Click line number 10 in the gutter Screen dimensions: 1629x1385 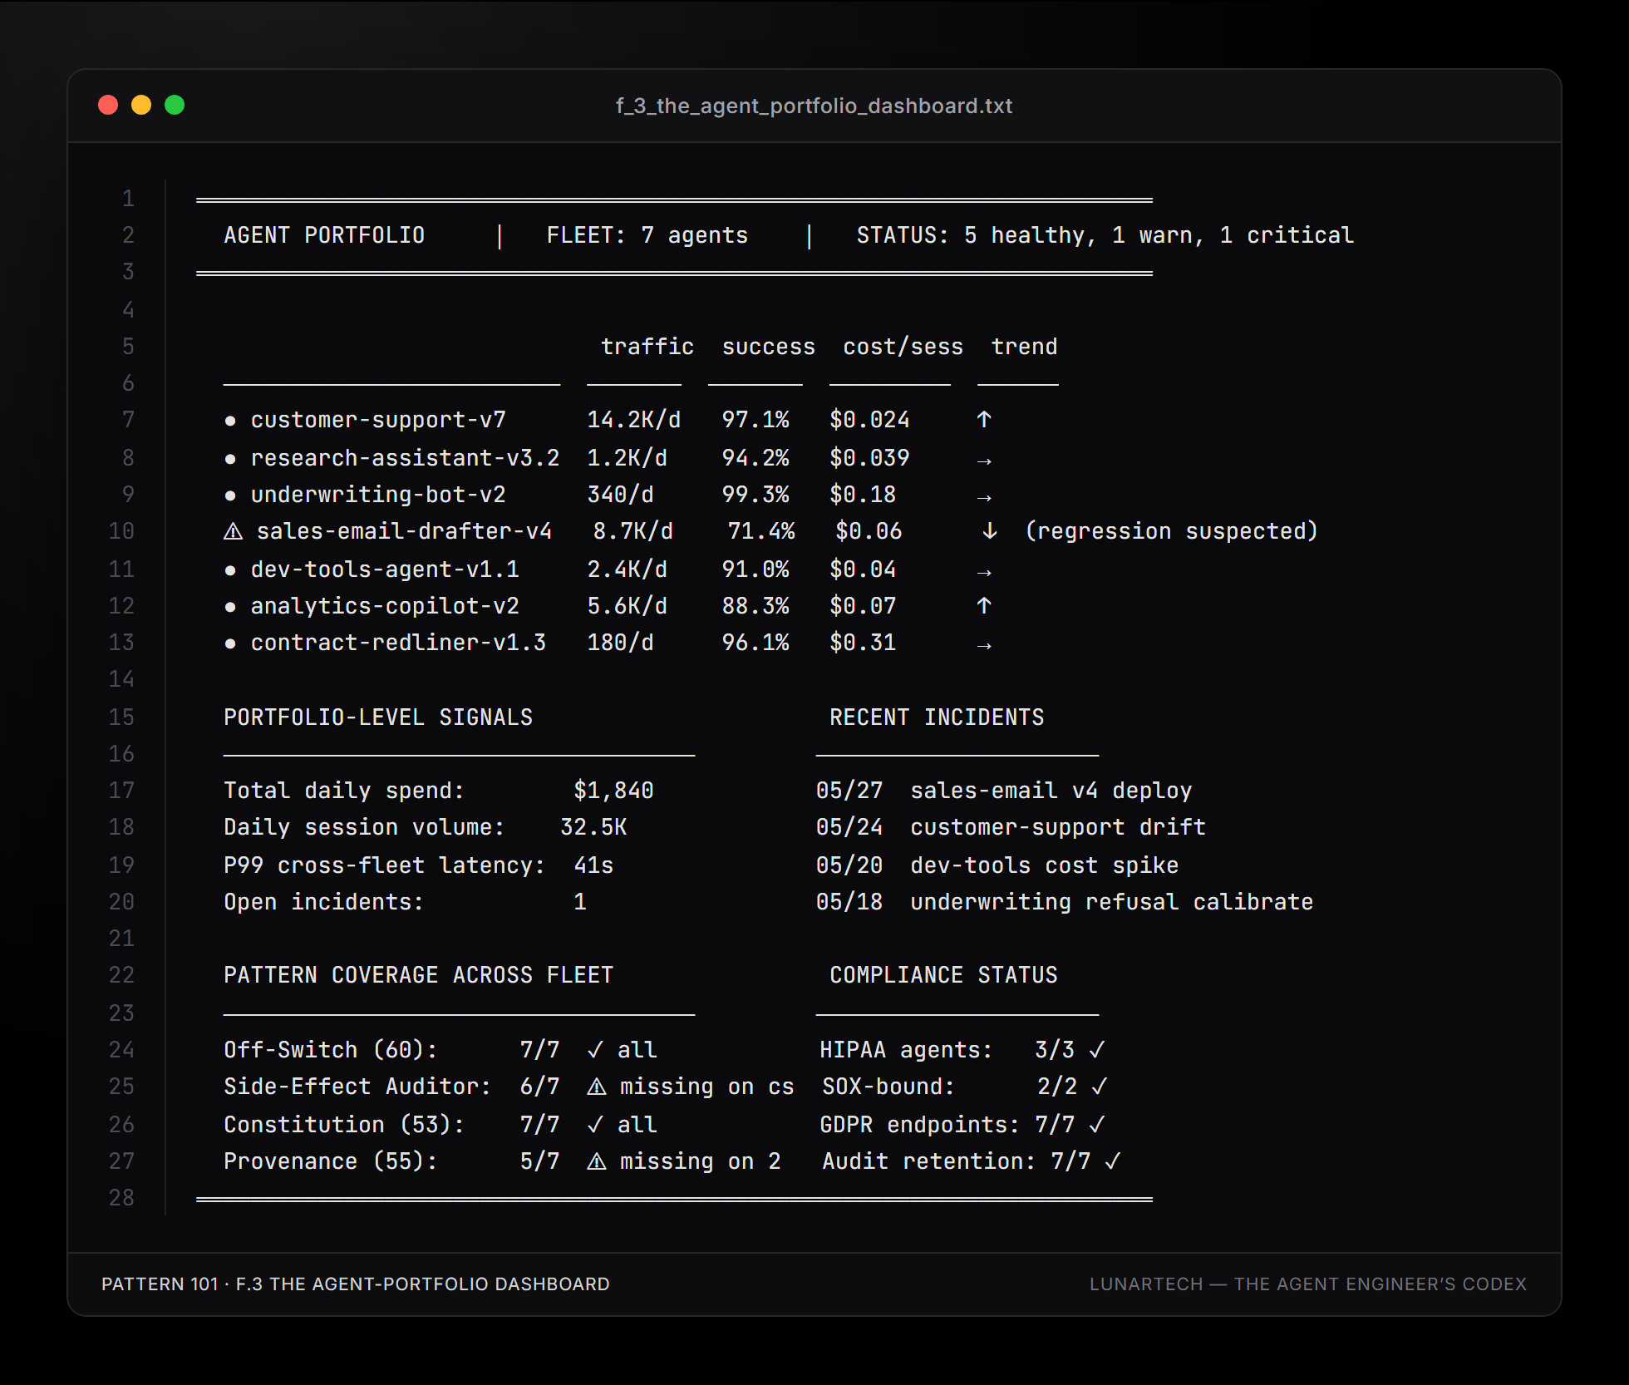click(121, 531)
